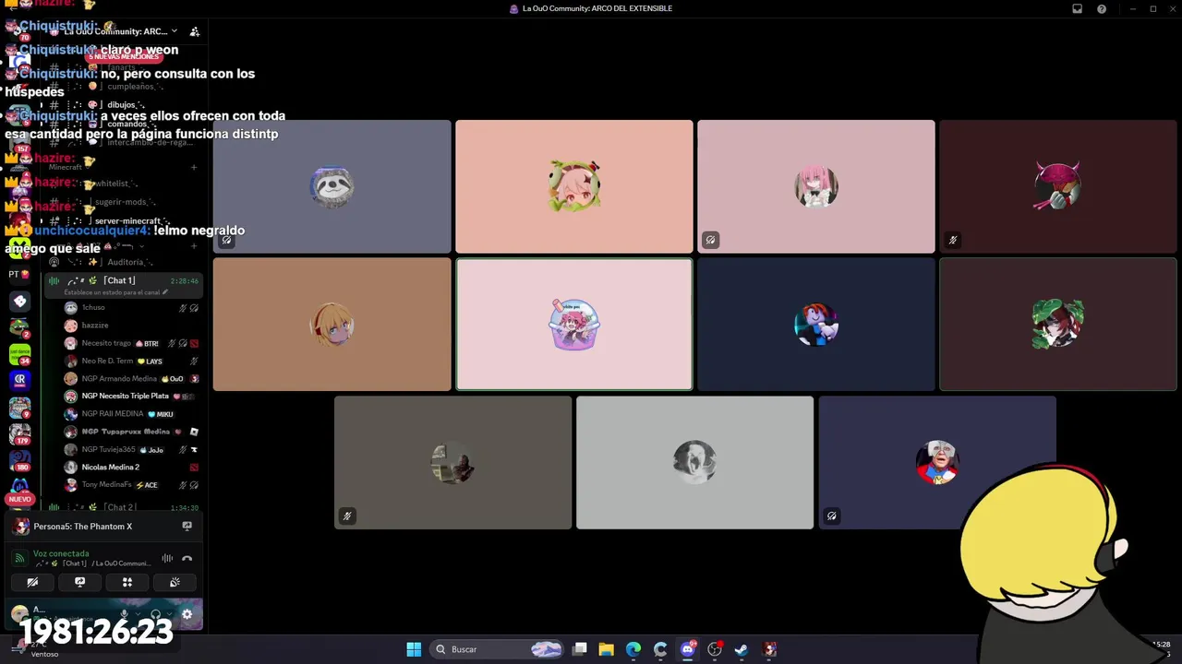Select voice member NGP Necesito Triple Plata
This screenshot has height=664, width=1182.
pyautogui.click(x=131, y=397)
